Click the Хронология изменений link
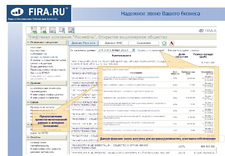225x156 pixels. 151,50
